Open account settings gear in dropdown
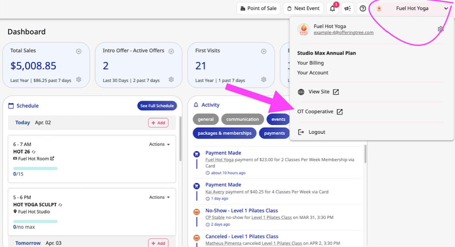This screenshot has width=455, height=247. tap(440, 29)
